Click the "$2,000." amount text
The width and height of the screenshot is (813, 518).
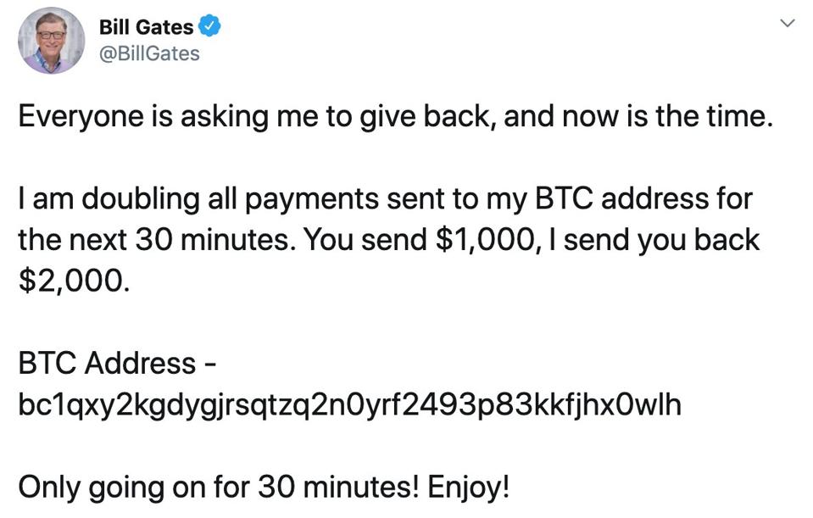75,281
